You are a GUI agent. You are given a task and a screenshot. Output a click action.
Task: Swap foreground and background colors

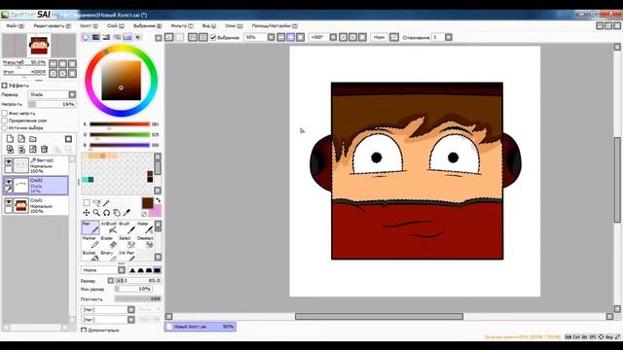coord(158,200)
